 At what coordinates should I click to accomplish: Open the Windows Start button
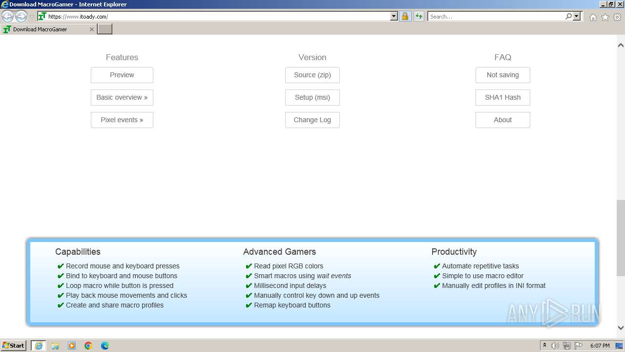coord(14,346)
